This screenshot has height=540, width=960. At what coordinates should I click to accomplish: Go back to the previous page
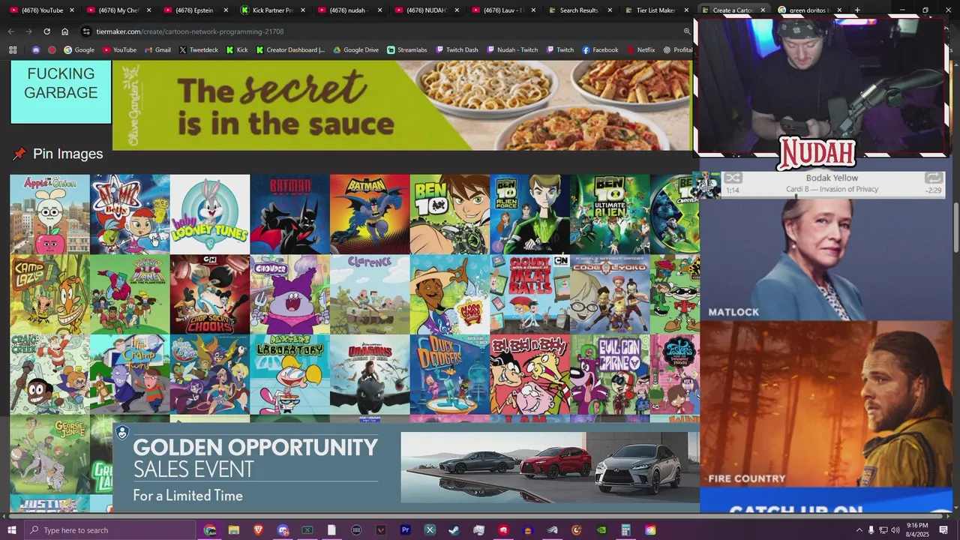[x=10, y=31]
